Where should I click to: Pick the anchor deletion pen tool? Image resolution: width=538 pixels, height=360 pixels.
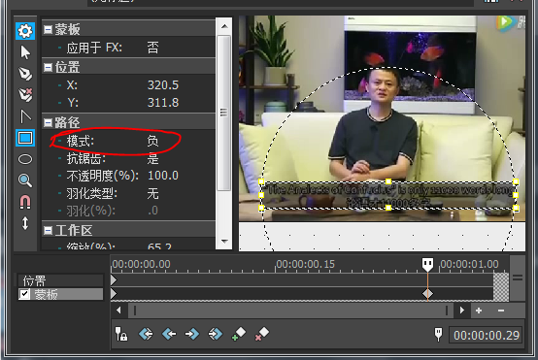coord(25,95)
